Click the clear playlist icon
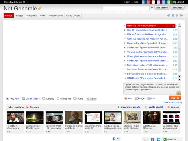188x141 pixels. click(x=125, y=98)
